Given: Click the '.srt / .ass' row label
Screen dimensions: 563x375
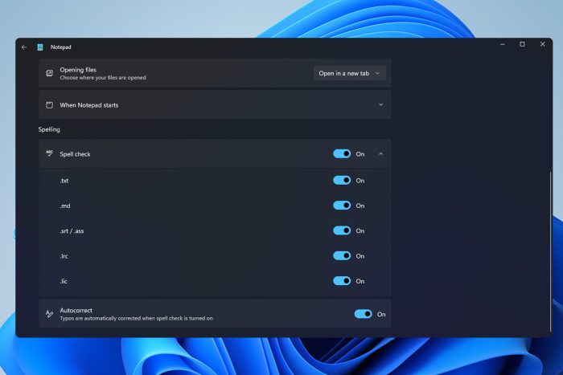Looking at the screenshot, I should pyautogui.click(x=72, y=231).
